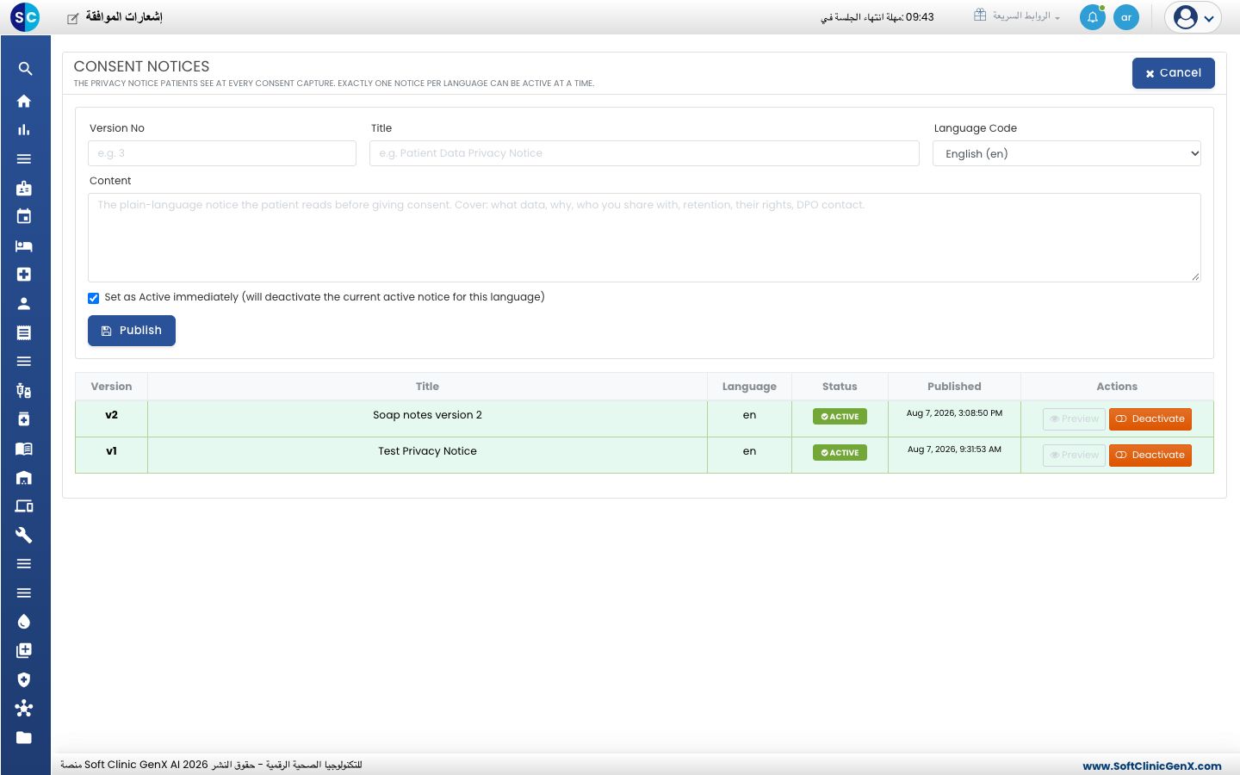Click the Published column header
The width and height of the screenshot is (1240, 775).
(x=954, y=387)
